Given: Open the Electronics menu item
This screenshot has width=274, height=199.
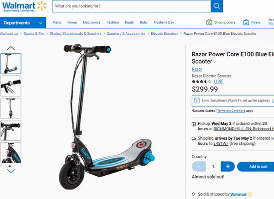Looking at the screenshot, I should 91,22.
